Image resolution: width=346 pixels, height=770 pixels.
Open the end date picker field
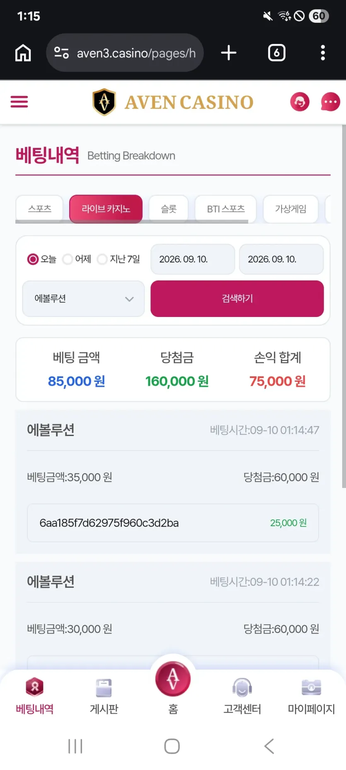coord(281,259)
